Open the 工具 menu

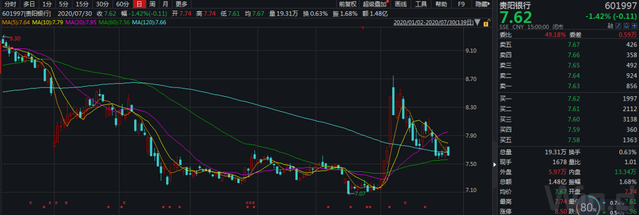(421, 5)
